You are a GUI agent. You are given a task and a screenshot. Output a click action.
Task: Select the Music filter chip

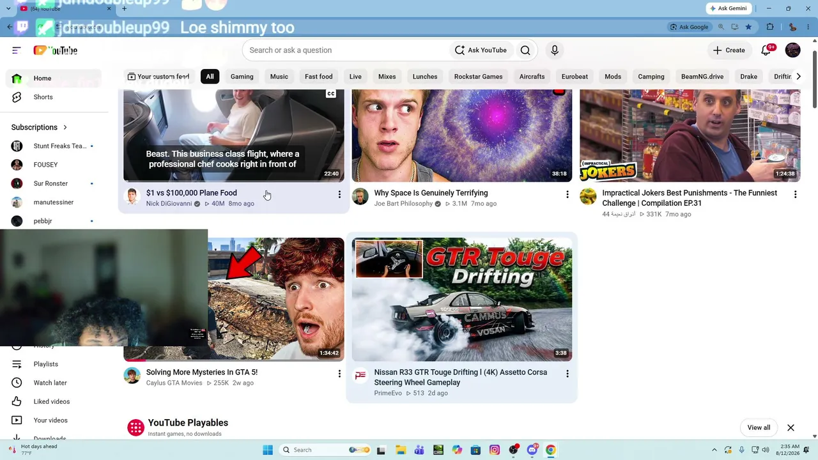tap(279, 77)
